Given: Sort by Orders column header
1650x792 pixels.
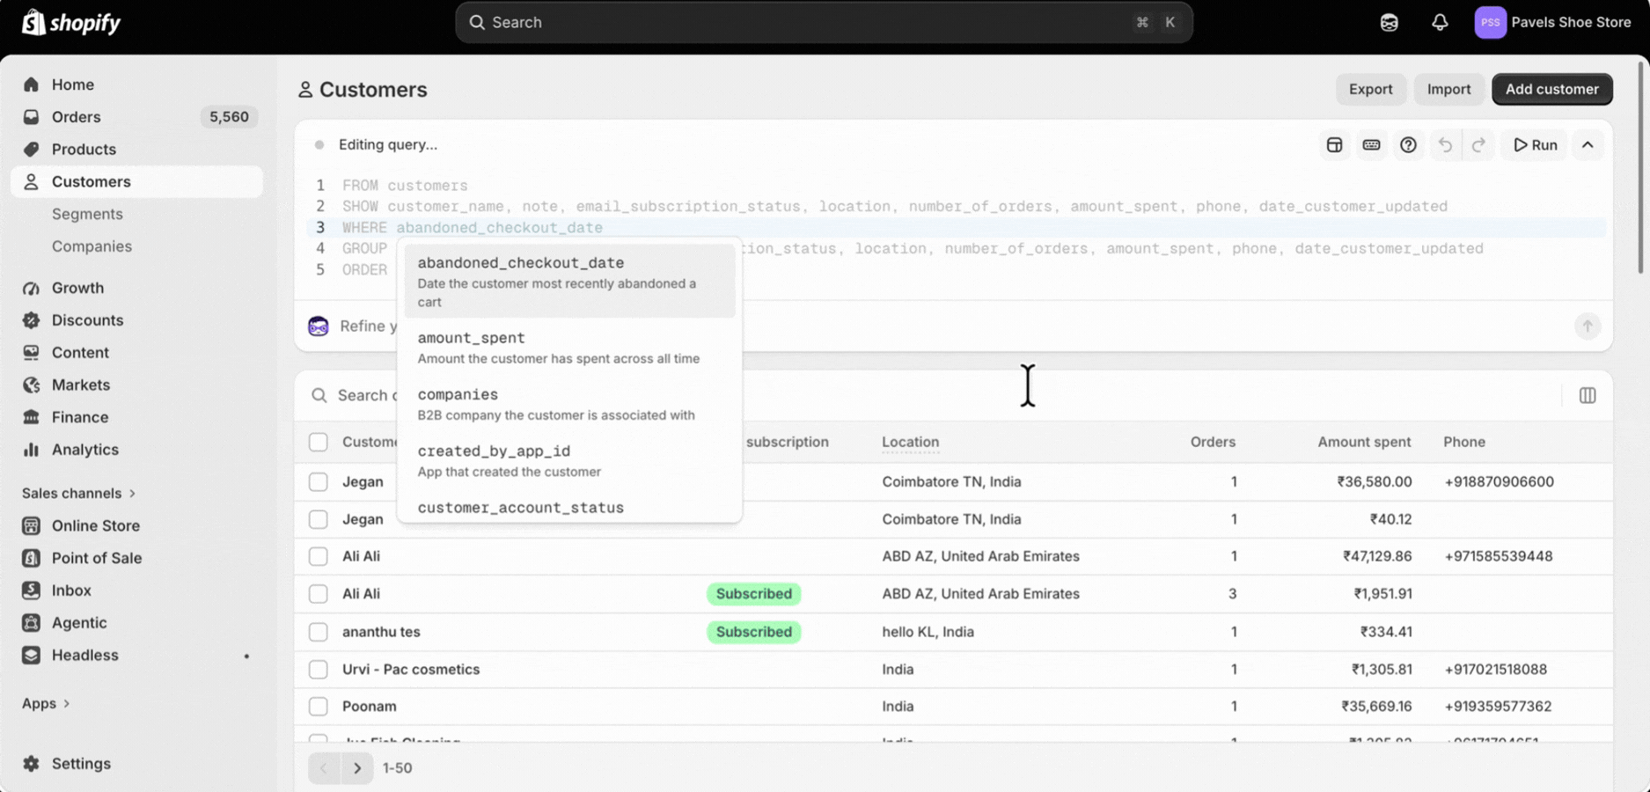Looking at the screenshot, I should 1213,442.
